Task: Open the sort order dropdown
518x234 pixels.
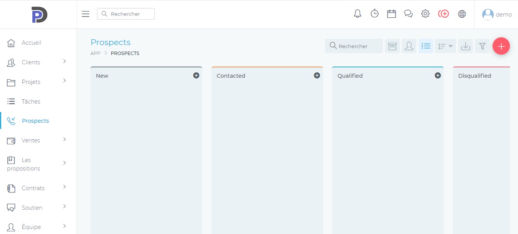Action: [445, 46]
